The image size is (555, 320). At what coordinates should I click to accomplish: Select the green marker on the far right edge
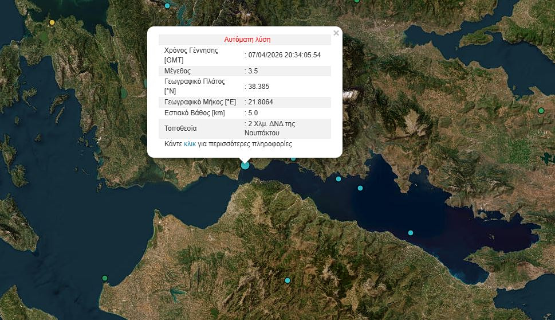click(541, 111)
